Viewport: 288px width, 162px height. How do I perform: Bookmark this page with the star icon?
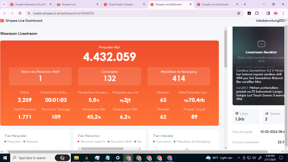tap(238, 13)
